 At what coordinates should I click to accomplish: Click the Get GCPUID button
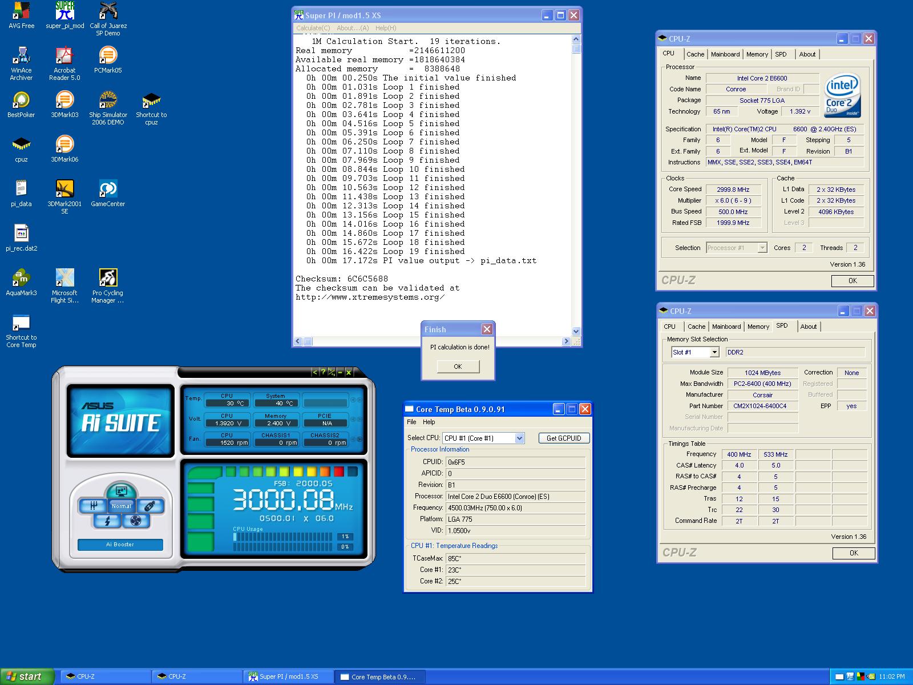(x=564, y=438)
